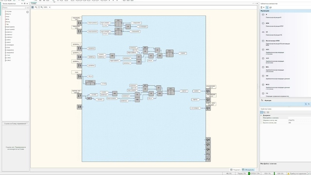Click the info icon in variables panel
311x175 pixels.
click(x=27, y=12)
